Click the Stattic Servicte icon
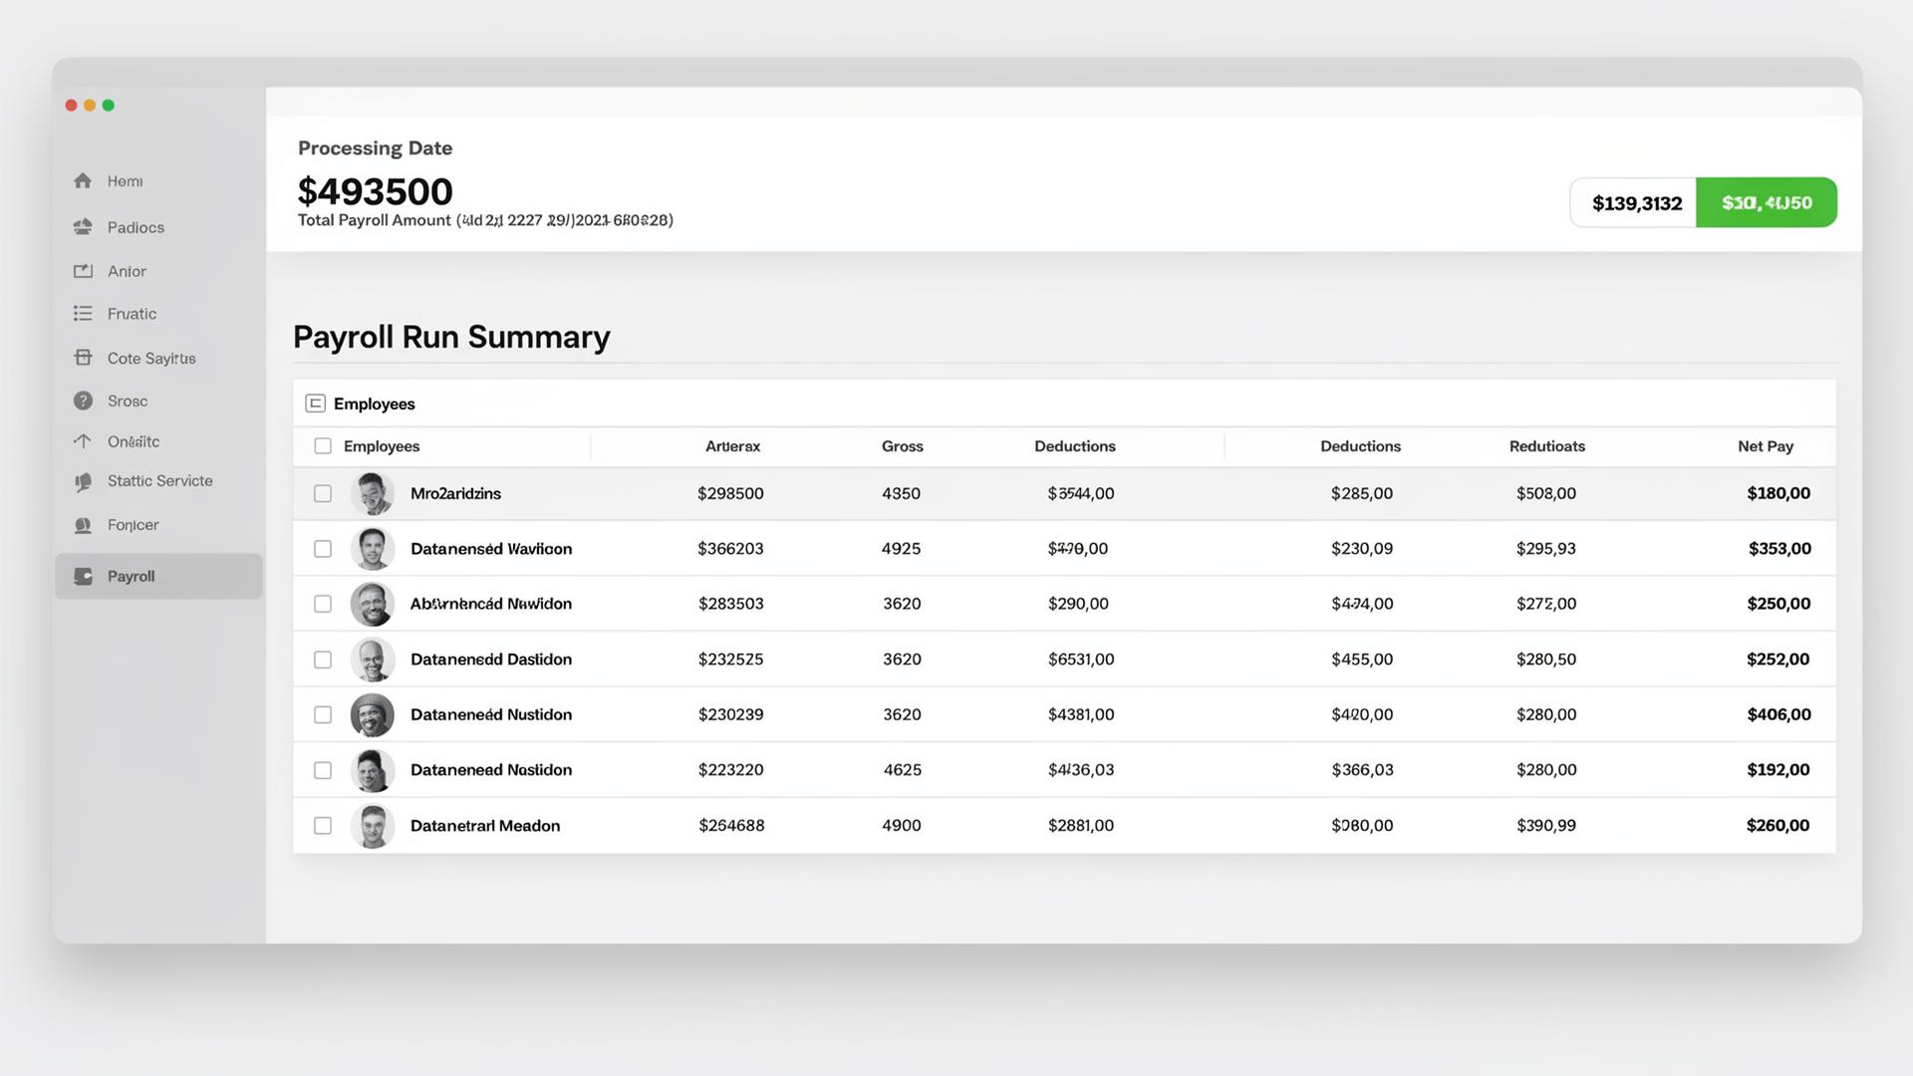This screenshot has width=1913, height=1076. click(x=83, y=482)
